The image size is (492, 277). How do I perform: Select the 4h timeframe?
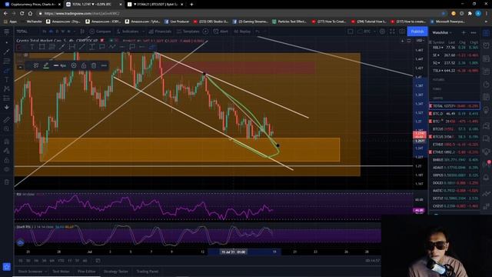tap(52, 32)
